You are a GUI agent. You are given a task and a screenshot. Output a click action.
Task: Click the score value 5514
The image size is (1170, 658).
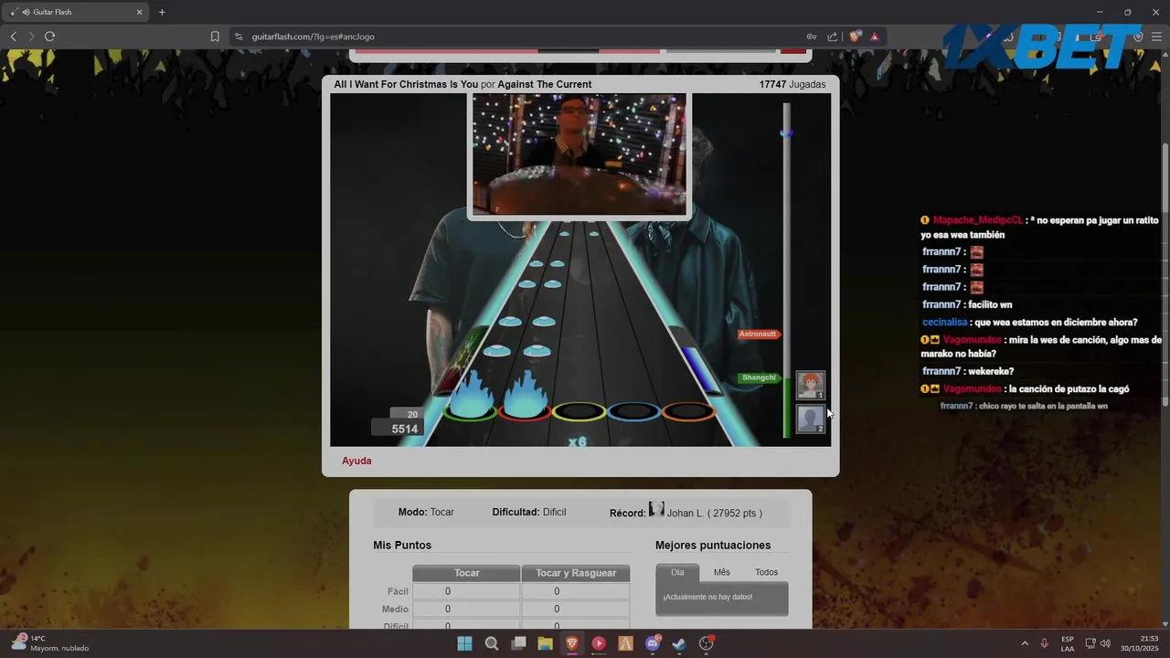(405, 429)
